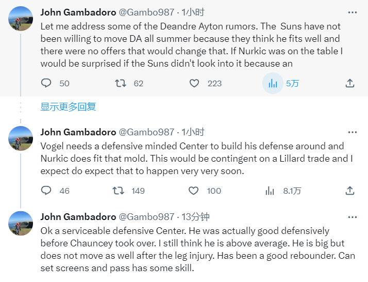Like the tweet with 223 likes
368x282 pixels.
pos(194,83)
